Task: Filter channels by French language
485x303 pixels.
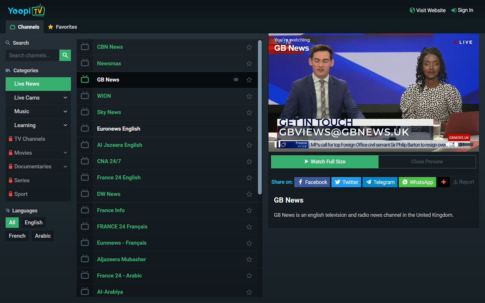Action: [x=17, y=236]
